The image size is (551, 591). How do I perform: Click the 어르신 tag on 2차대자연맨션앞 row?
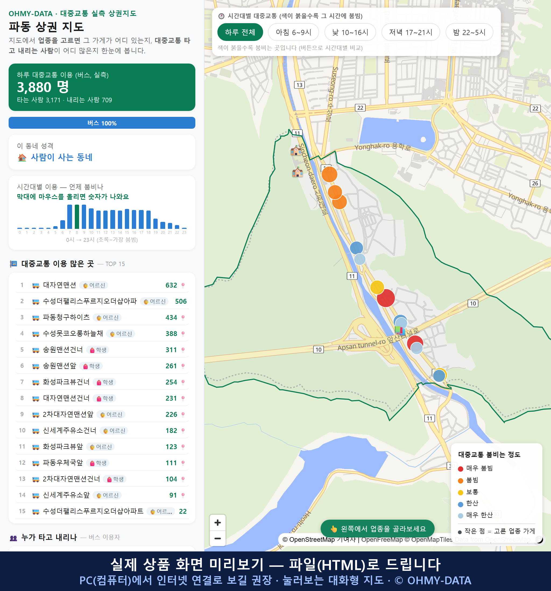111,414
